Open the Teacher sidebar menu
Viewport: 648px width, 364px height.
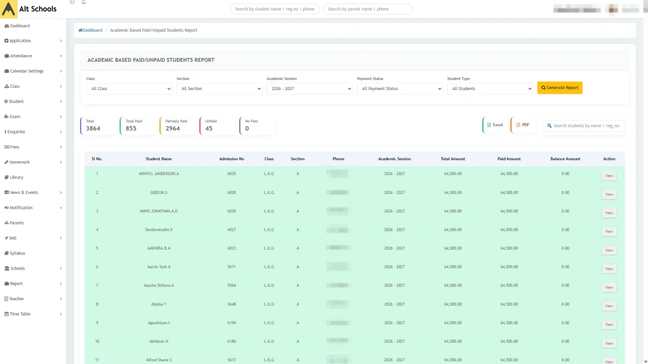pos(33,299)
